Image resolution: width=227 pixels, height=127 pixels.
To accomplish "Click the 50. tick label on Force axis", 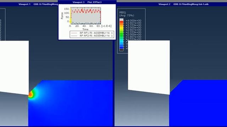I will point(67,17).
